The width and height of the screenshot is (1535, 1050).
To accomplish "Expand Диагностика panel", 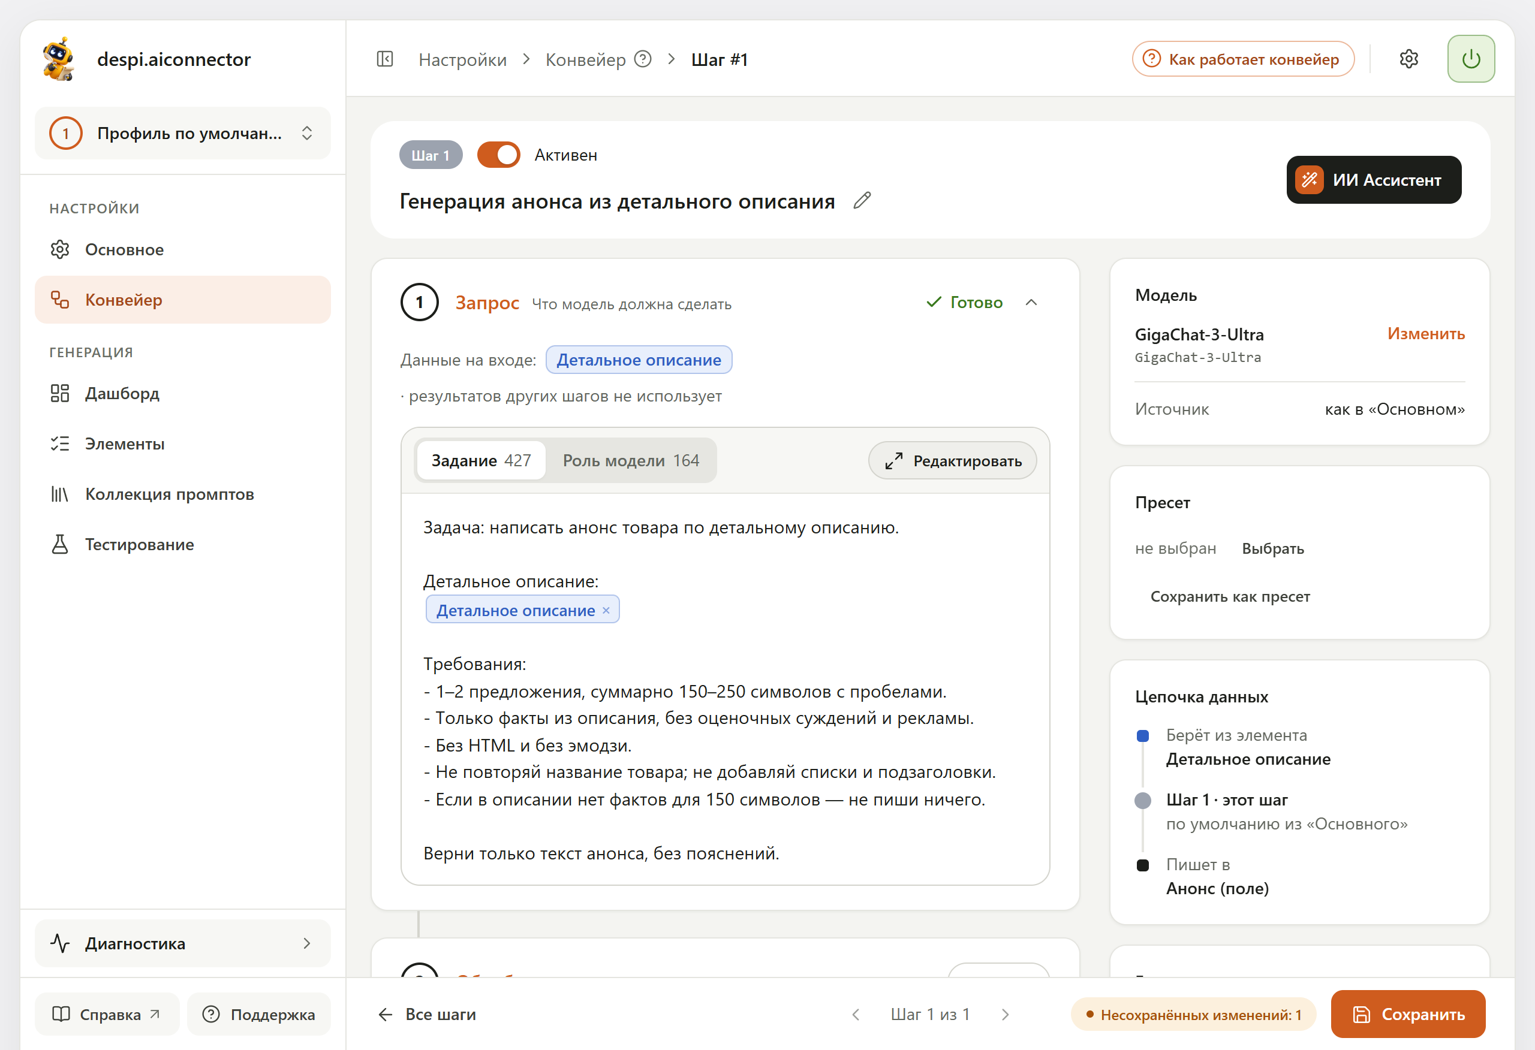I will point(183,943).
